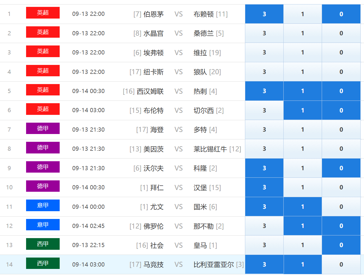Click 意甲 league tag for 尤文 match
The height and width of the screenshot is (277, 364).
[43, 205]
